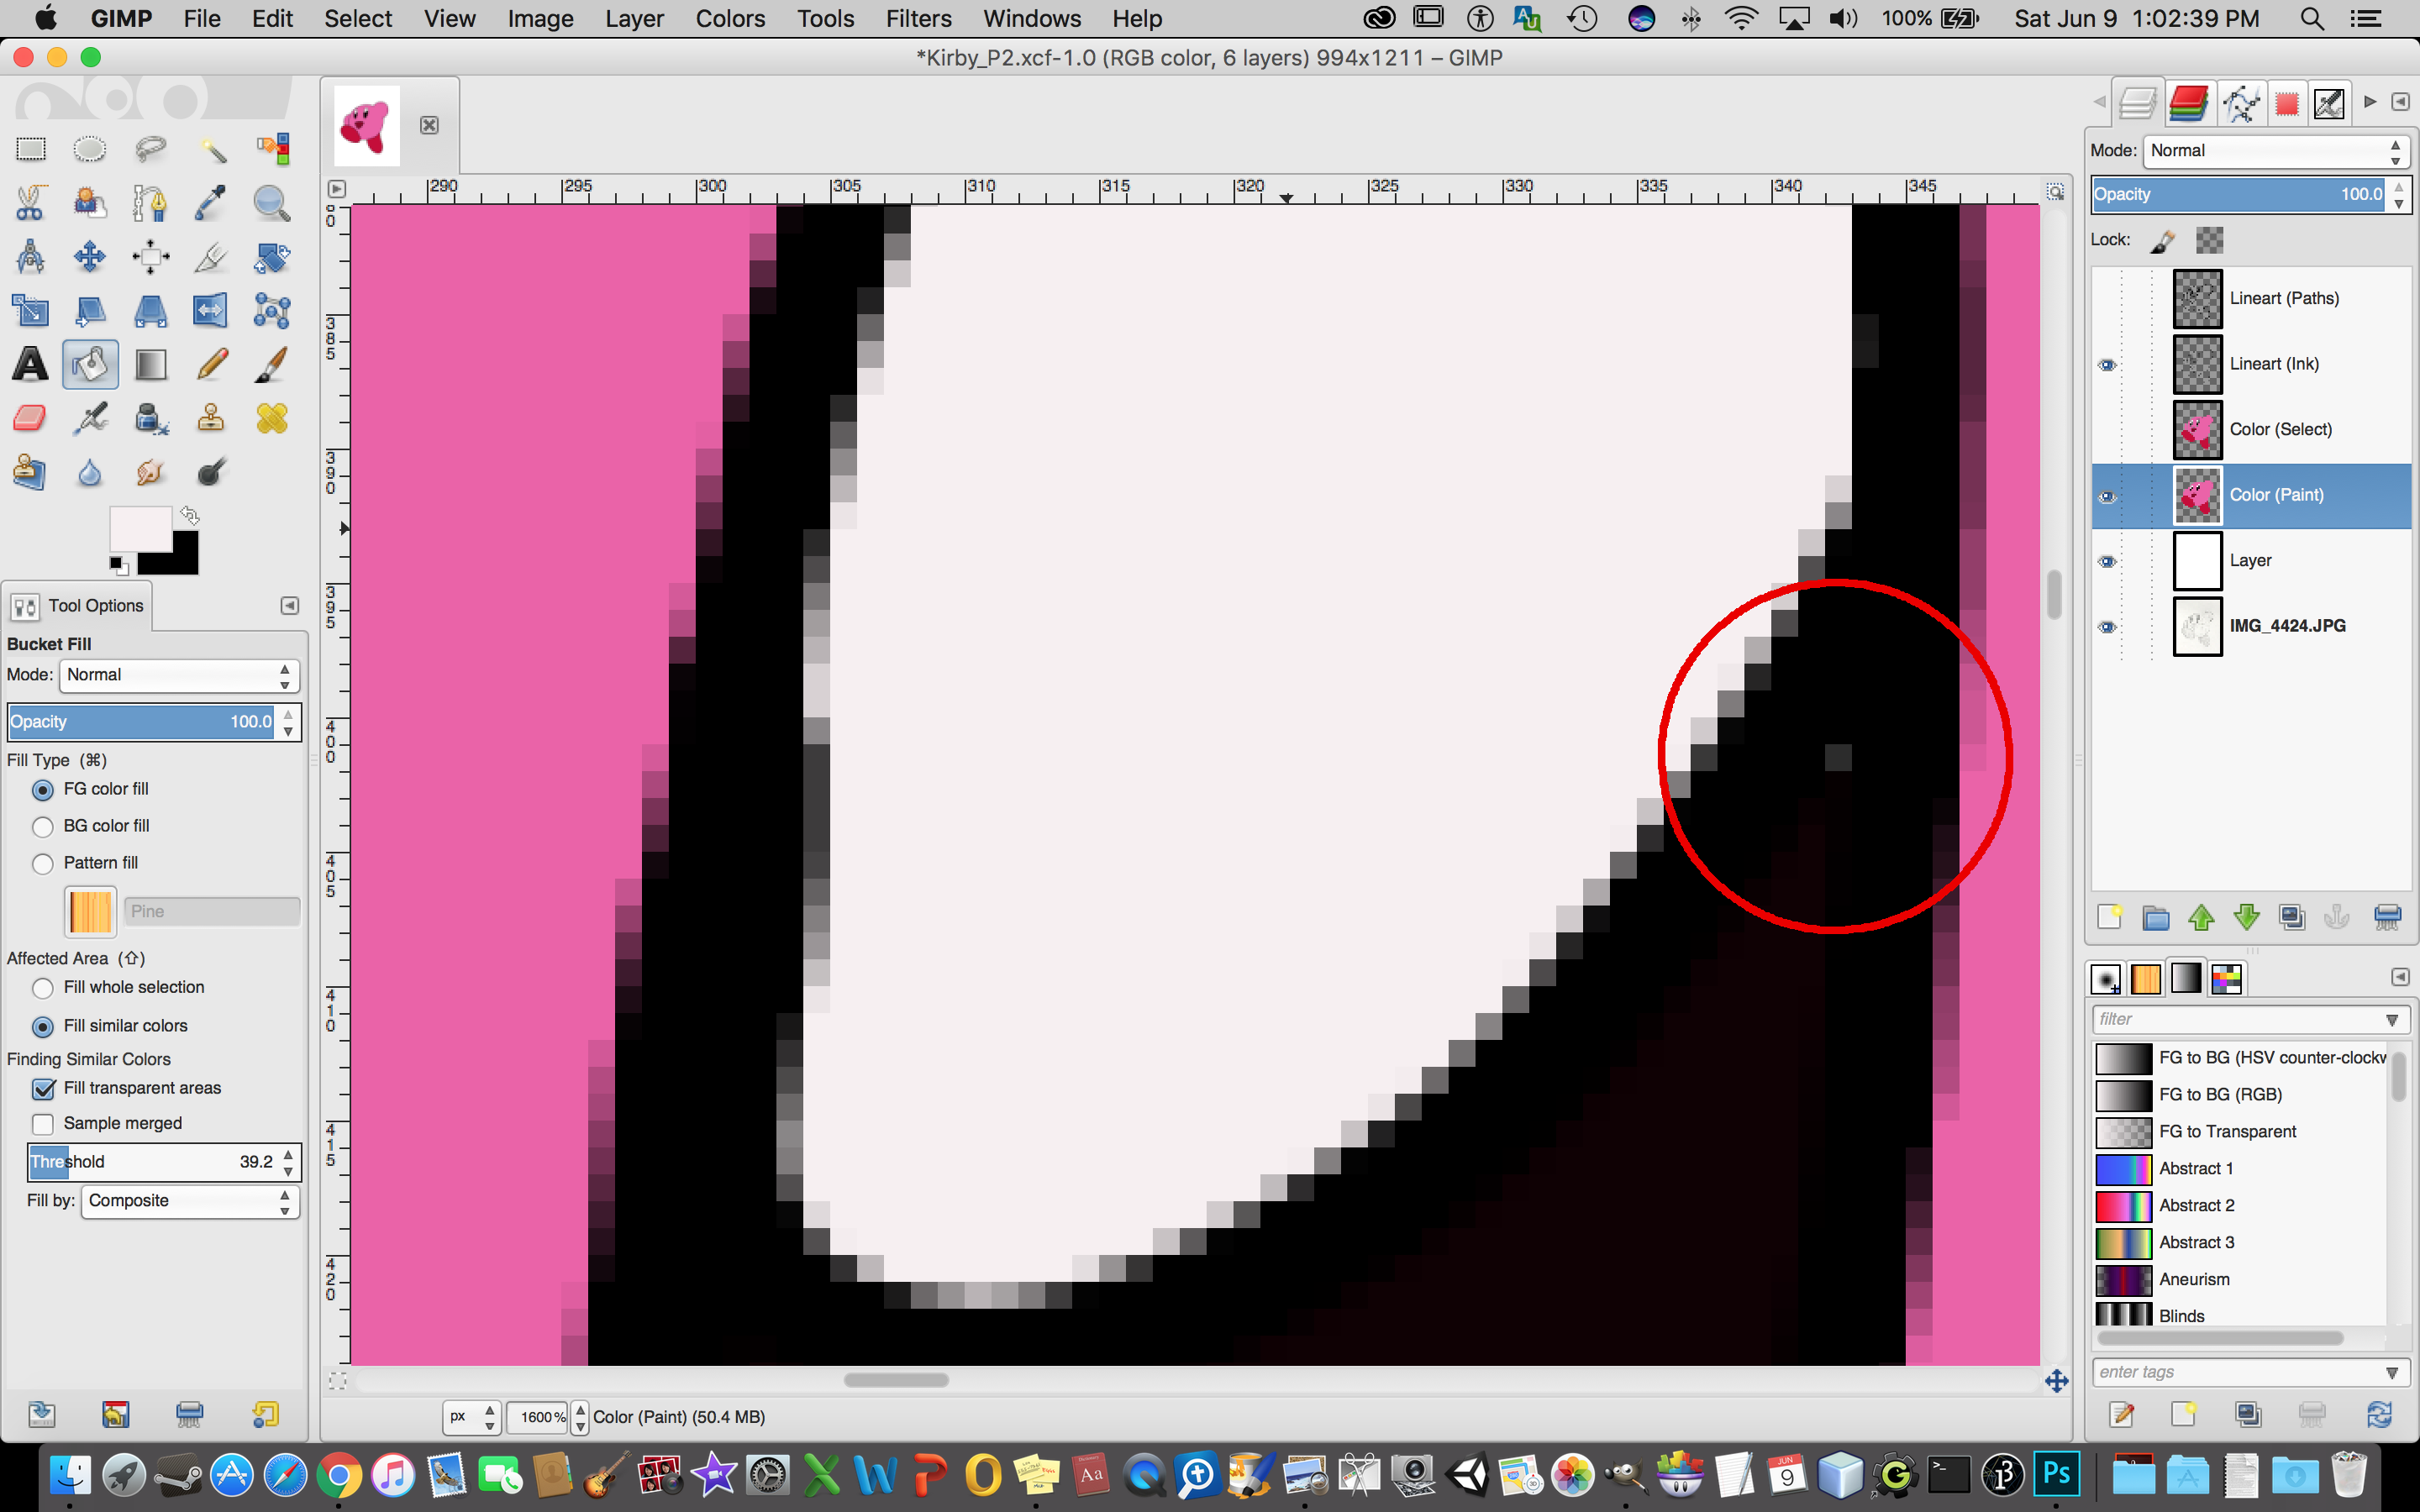2420x1512 pixels.
Task: Raise the selected layer with green up arrow
Action: (2201, 917)
